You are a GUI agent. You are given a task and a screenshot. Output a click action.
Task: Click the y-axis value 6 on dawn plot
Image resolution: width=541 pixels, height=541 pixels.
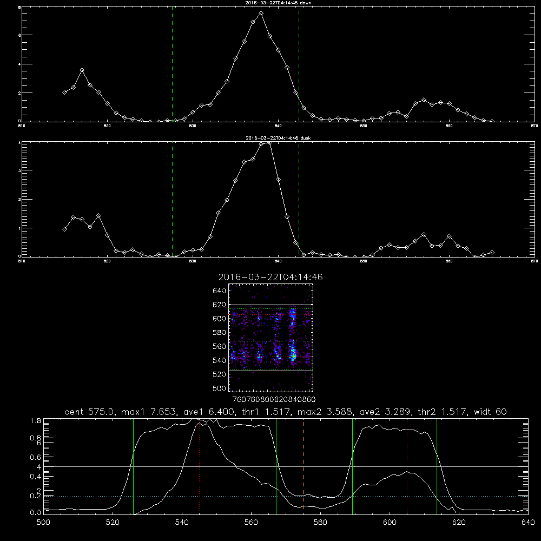[x=19, y=35]
